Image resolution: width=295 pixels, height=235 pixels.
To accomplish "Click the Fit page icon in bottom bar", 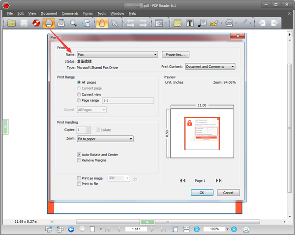I will tap(175, 229).
